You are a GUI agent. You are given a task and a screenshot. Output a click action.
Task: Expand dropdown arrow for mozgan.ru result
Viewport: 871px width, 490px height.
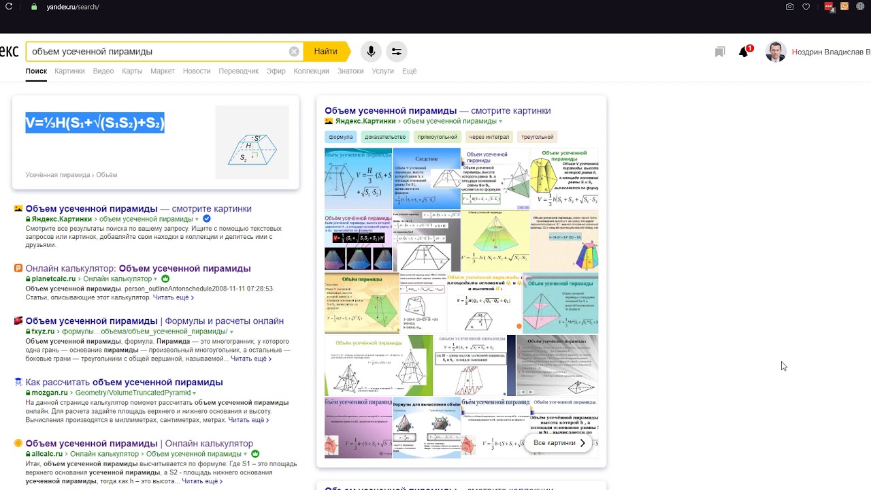coord(194,393)
